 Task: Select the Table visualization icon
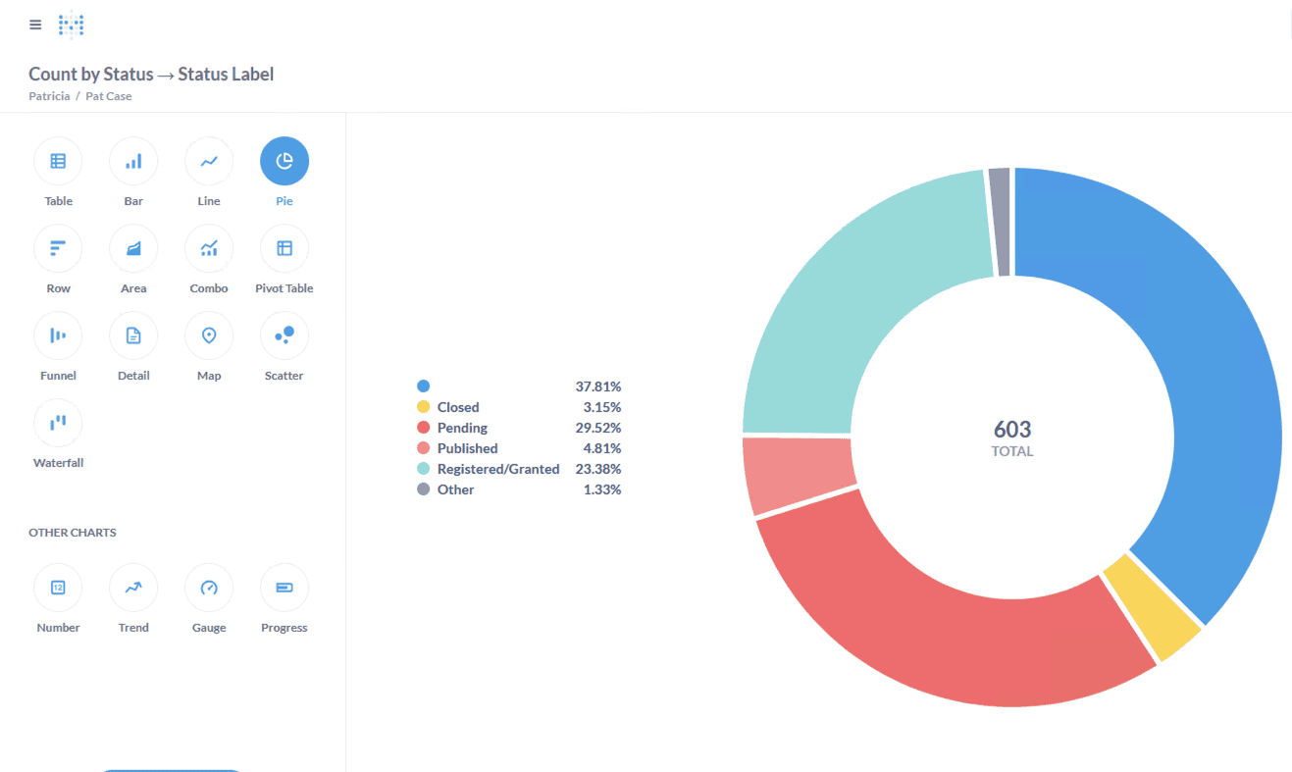58,161
